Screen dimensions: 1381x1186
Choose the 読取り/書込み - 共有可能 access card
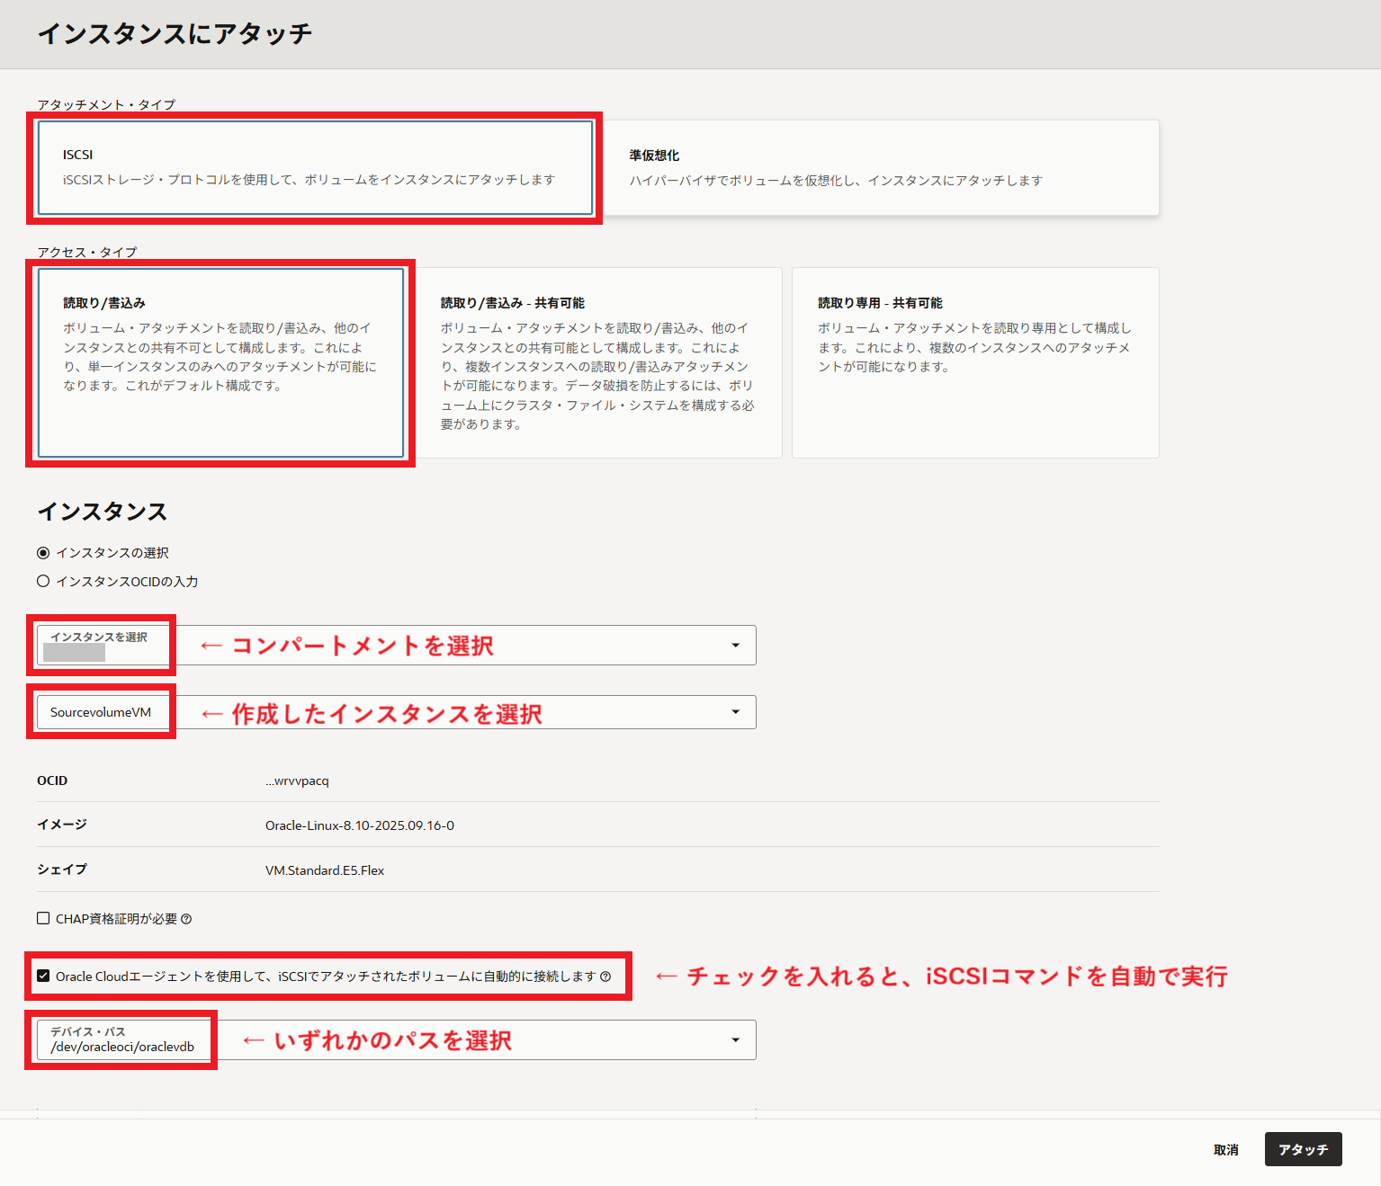pos(598,362)
